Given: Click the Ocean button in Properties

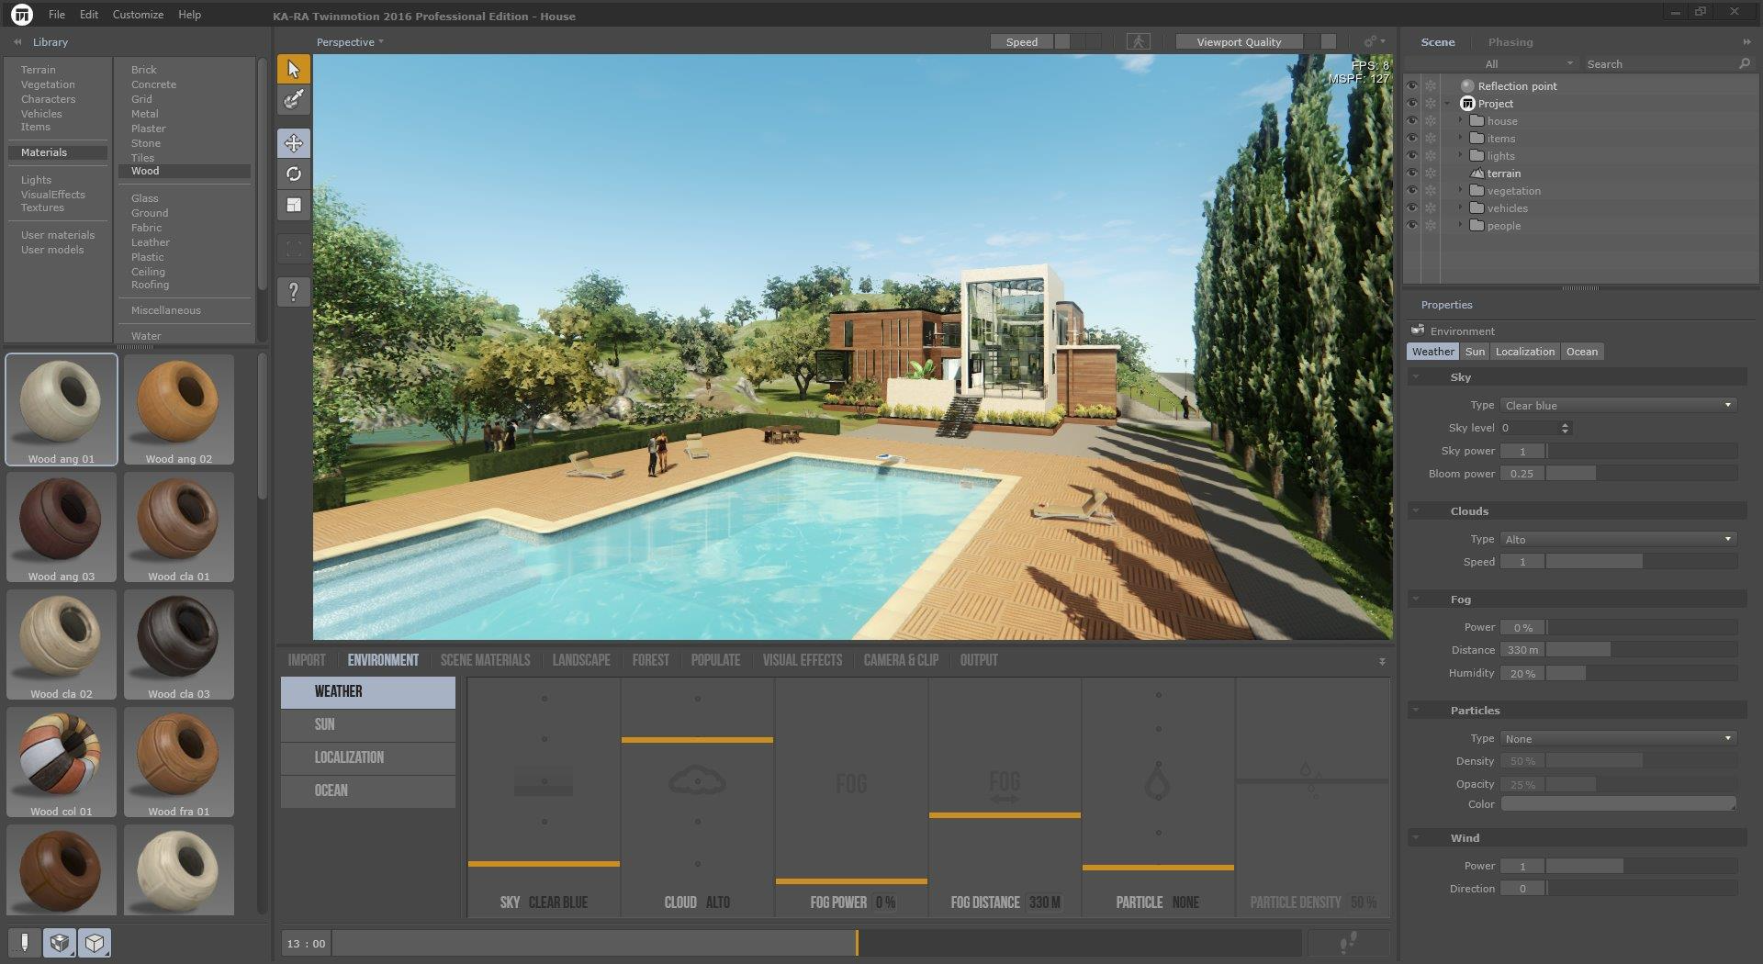Looking at the screenshot, I should [1581, 352].
